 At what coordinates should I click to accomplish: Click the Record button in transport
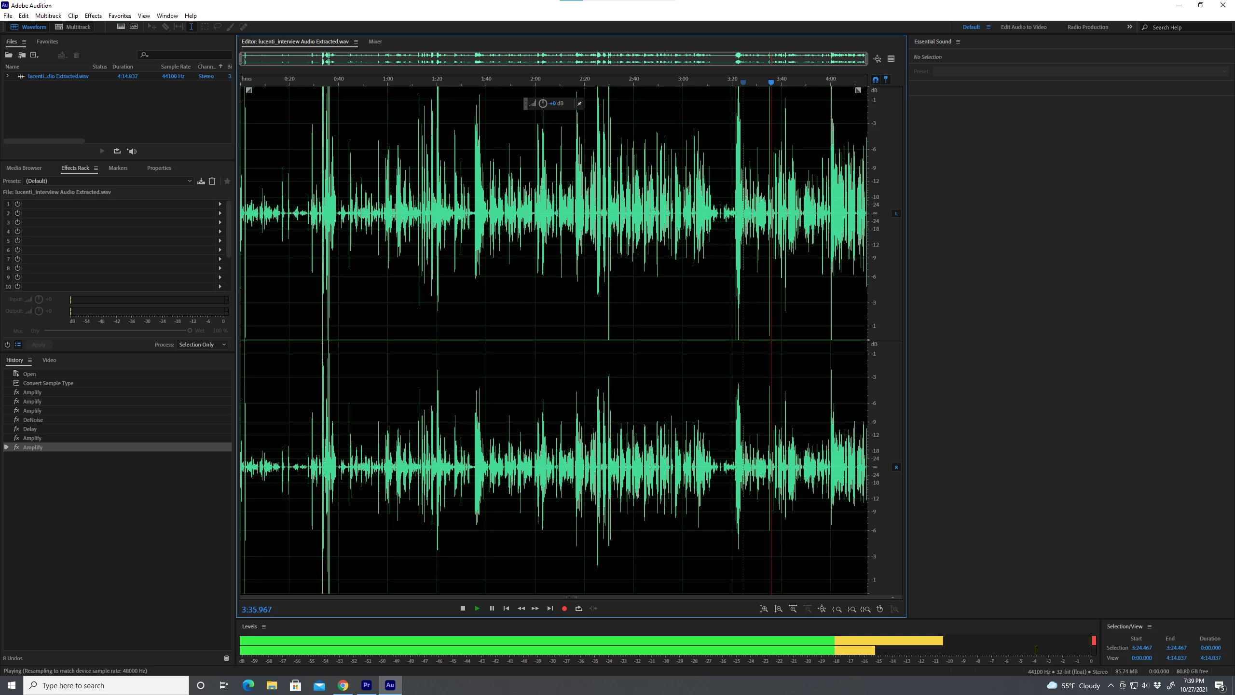[564, 609]
